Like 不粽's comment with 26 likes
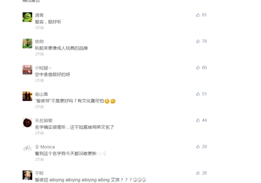 point(198,173)
